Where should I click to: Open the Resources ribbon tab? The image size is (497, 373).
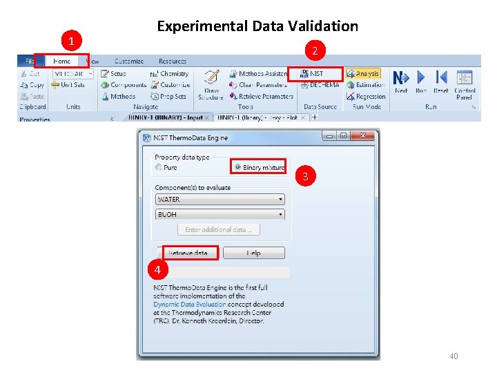173,61
